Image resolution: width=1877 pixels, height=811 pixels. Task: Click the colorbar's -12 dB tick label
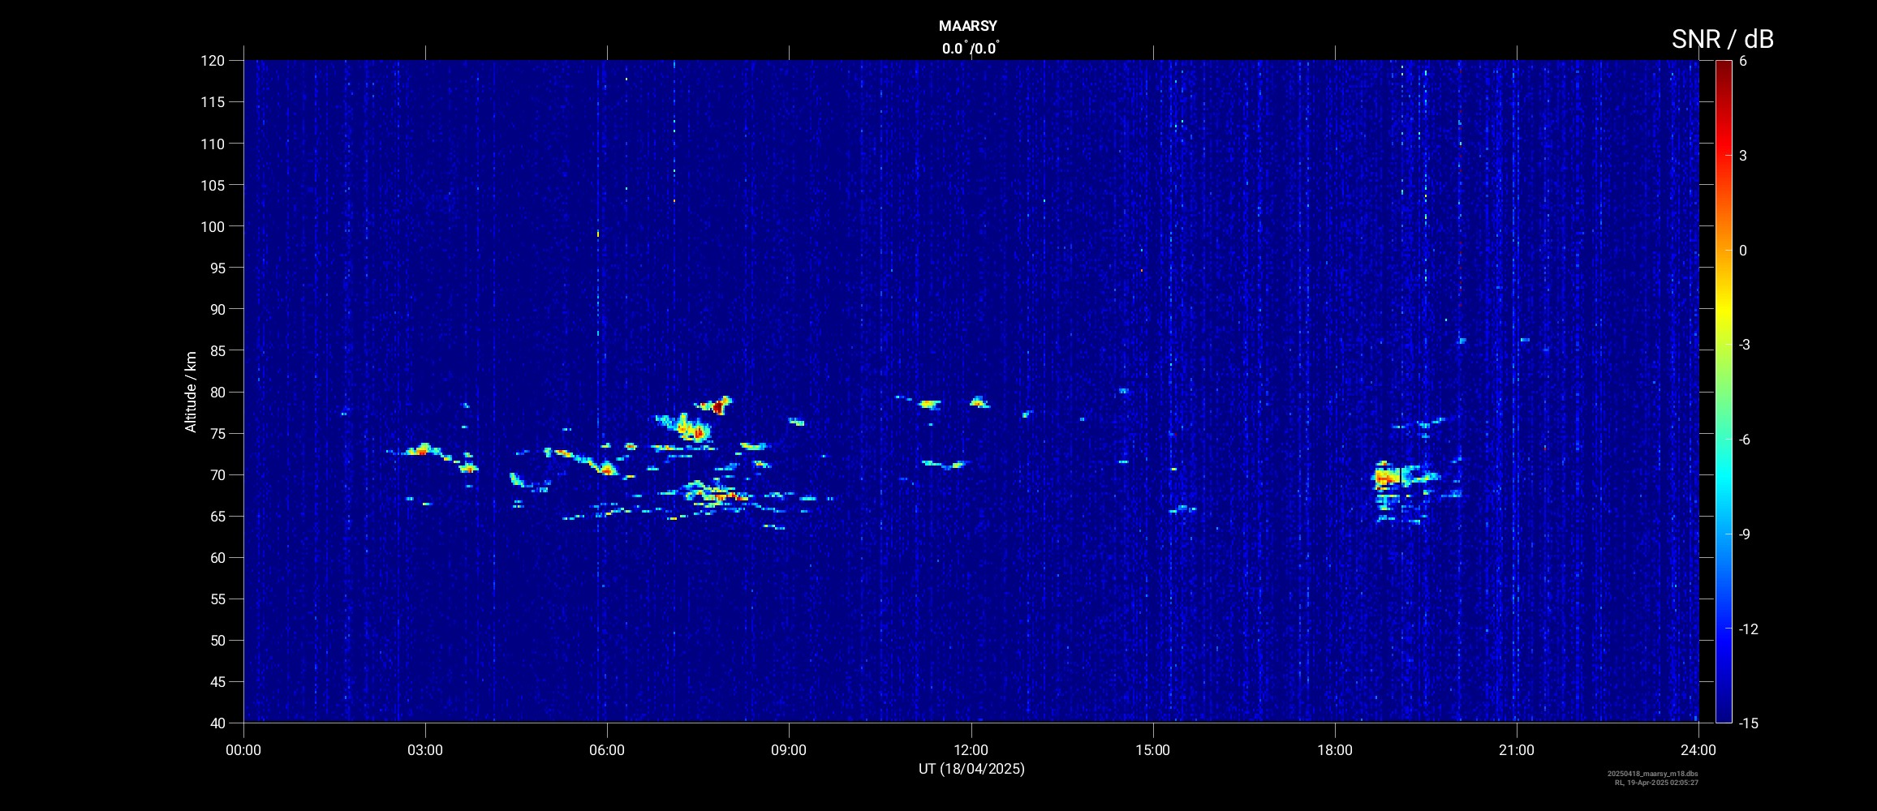click(x=1748, y=629)
